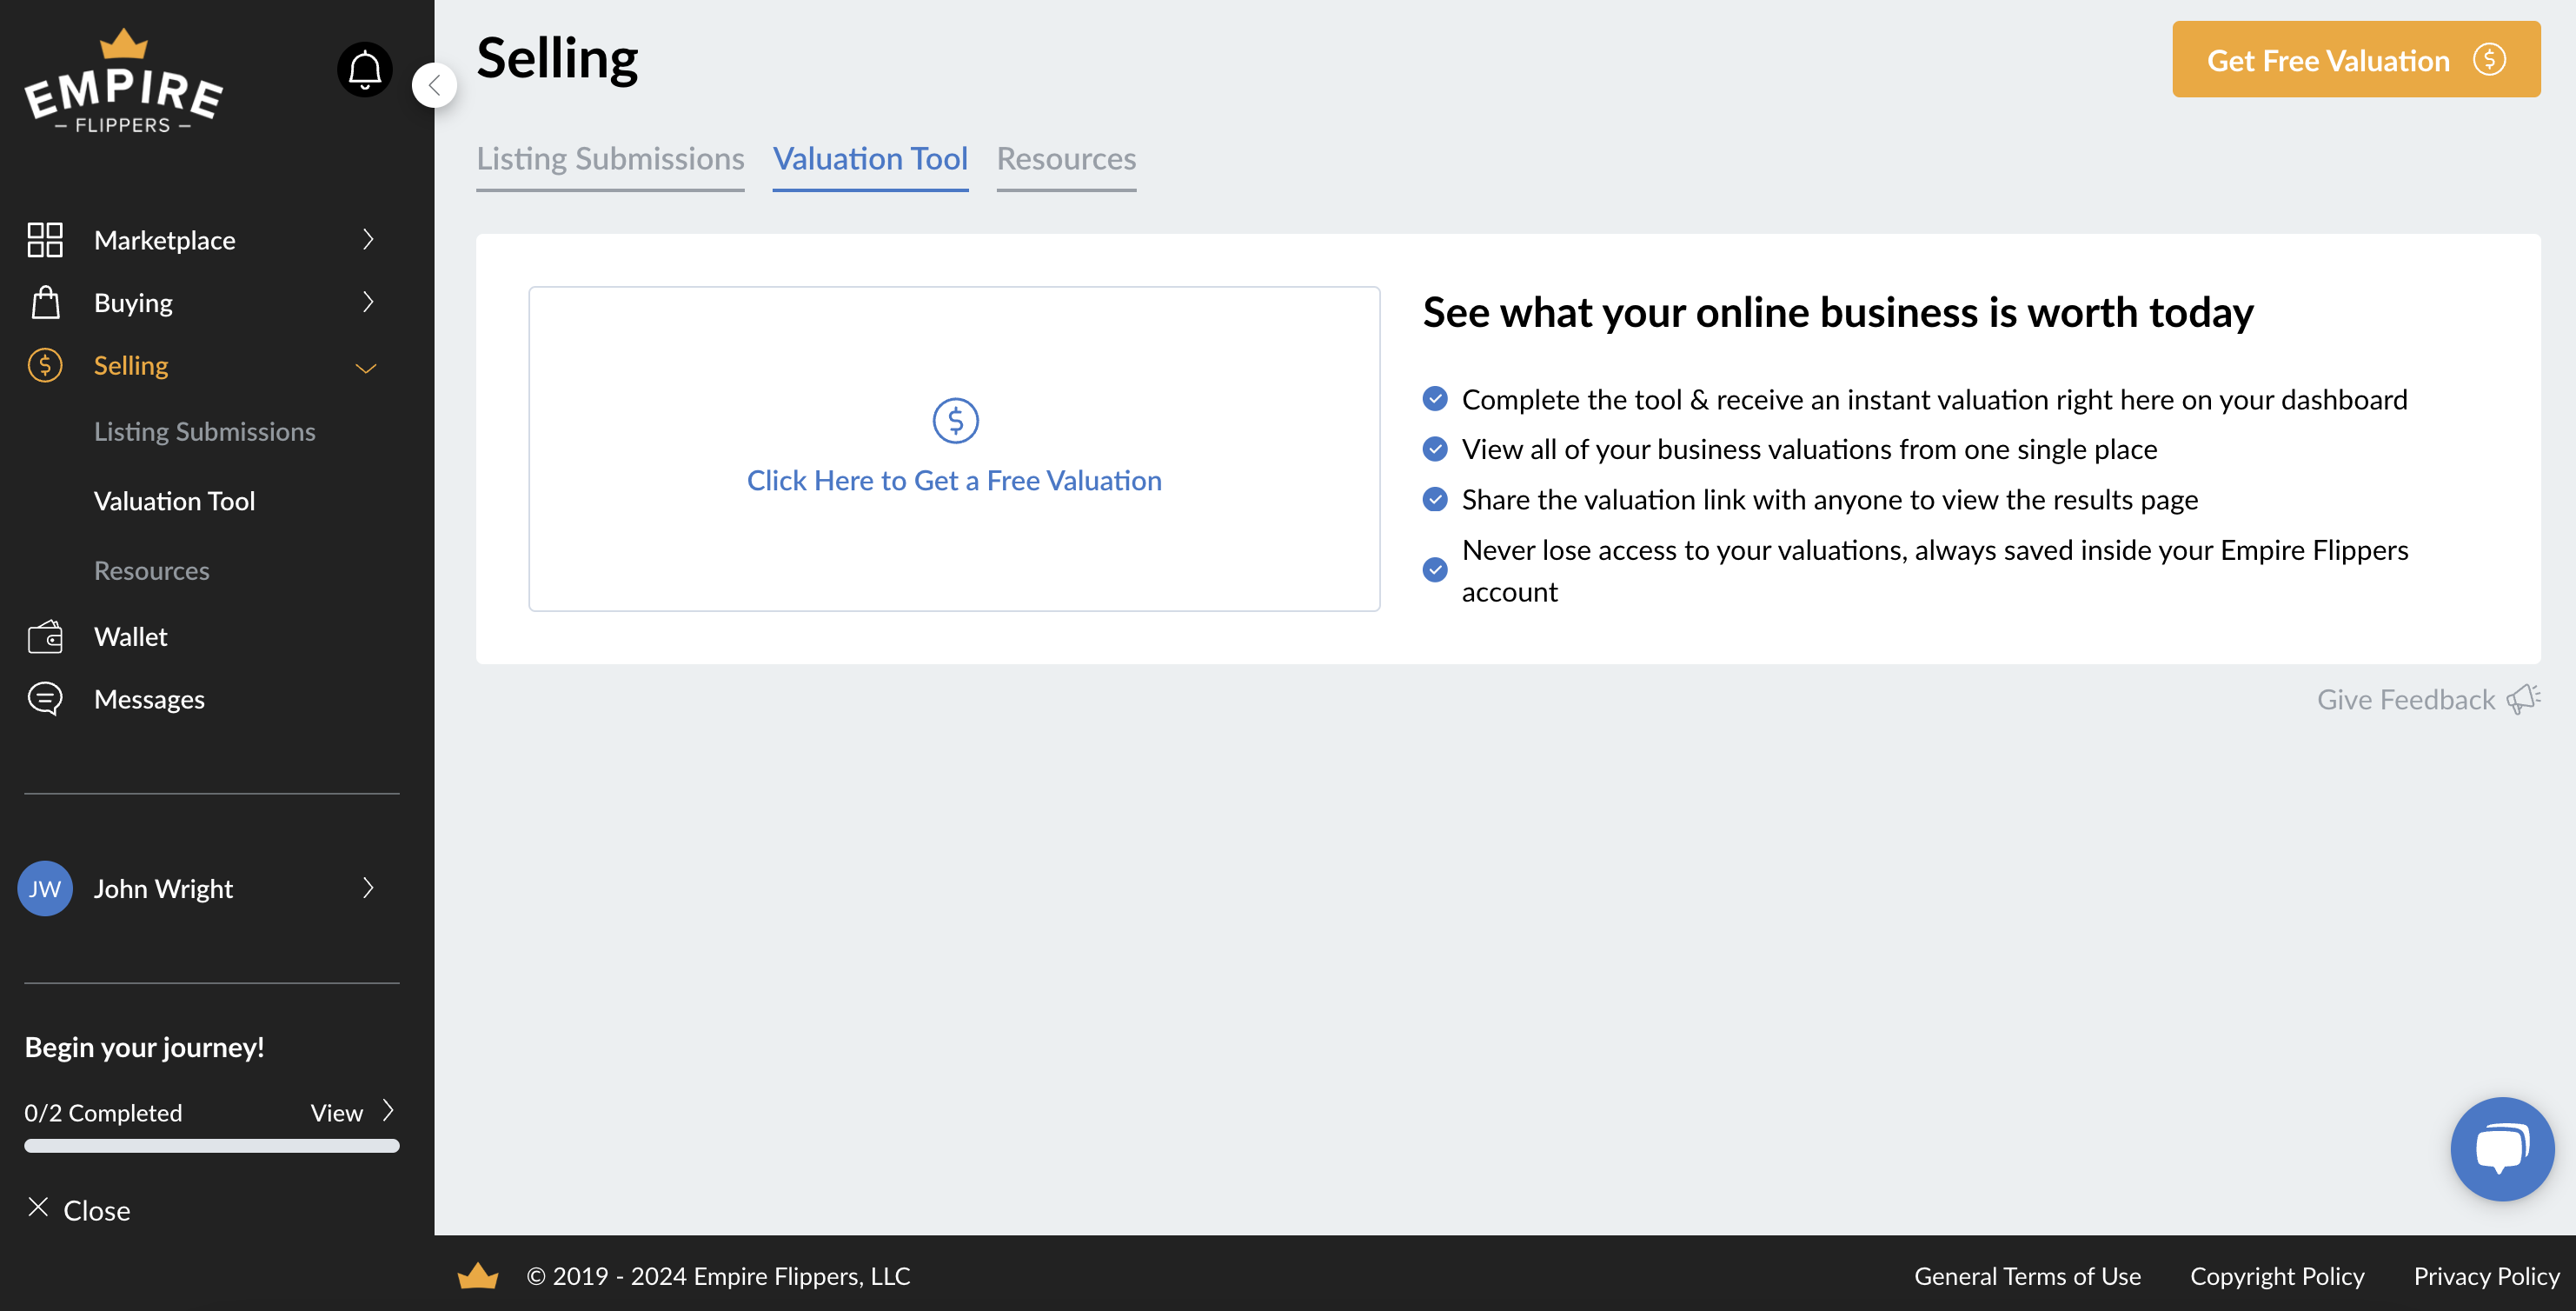Open the live chat widget
This screenshot has height=1311, width=2576.
pos(2502,1149)
